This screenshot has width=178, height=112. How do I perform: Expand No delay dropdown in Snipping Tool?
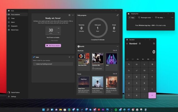point(160,18)
